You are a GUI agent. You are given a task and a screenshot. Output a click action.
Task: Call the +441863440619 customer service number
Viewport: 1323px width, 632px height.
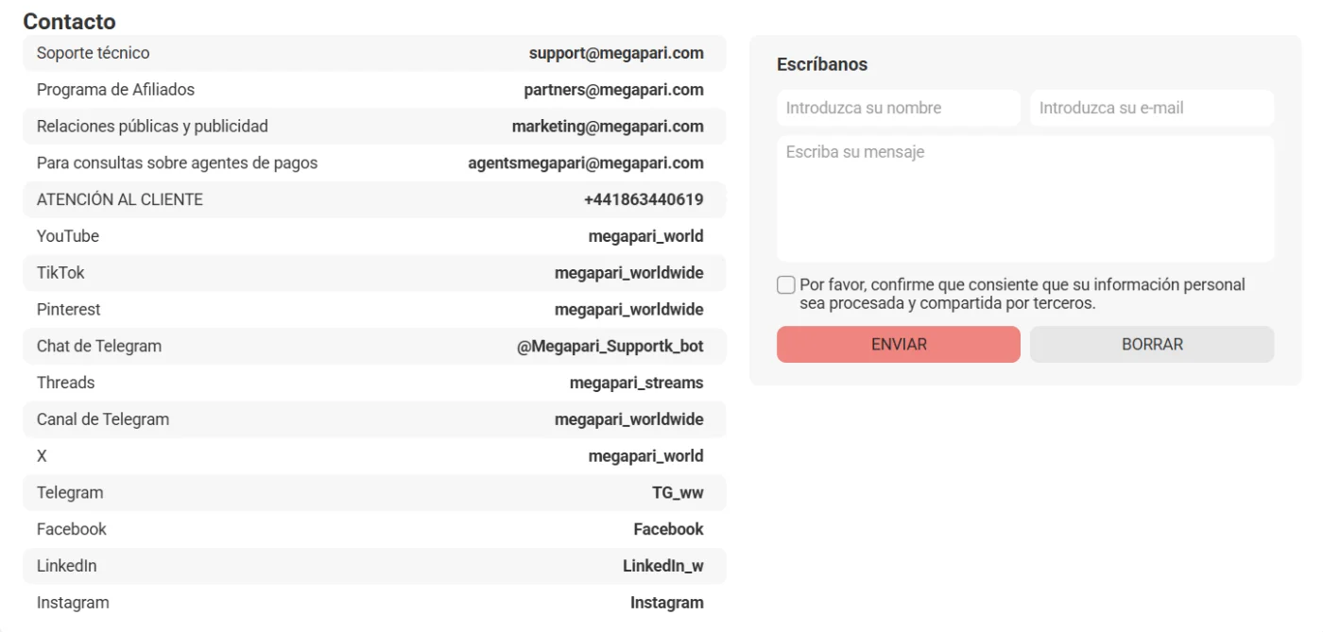click(x=644, y=199)
